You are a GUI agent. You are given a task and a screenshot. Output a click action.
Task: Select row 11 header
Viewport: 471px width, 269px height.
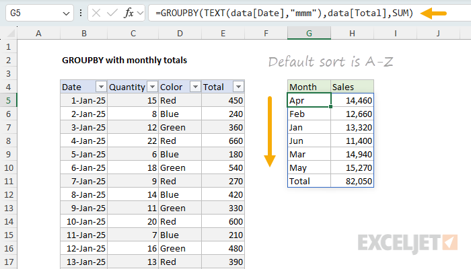pyautogui.click(x=8, y=181)
